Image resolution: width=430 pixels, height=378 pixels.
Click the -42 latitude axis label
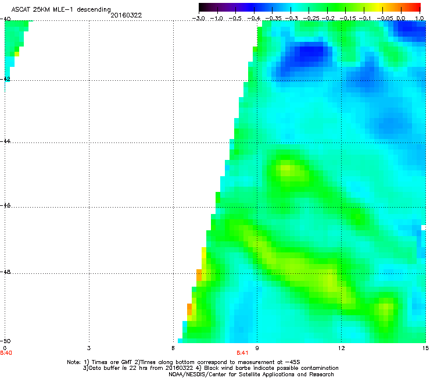pyautogui.click(x=5, y=79)
